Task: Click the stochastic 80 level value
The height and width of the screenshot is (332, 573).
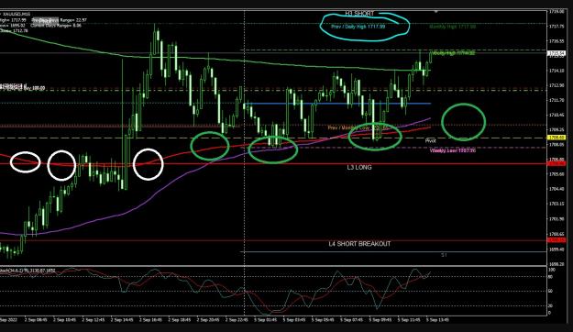Action: [551, 277]
